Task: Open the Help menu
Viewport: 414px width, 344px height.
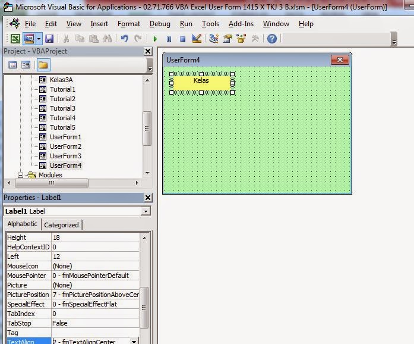Action: [x=306, y=24]
